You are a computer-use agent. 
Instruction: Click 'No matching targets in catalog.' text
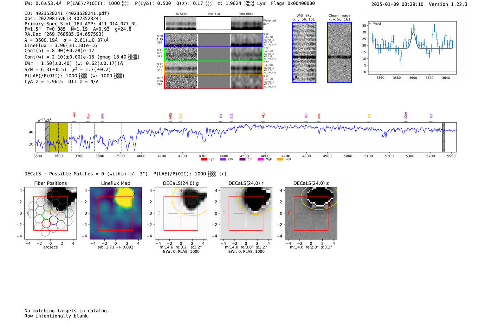(x=67, y=311)
